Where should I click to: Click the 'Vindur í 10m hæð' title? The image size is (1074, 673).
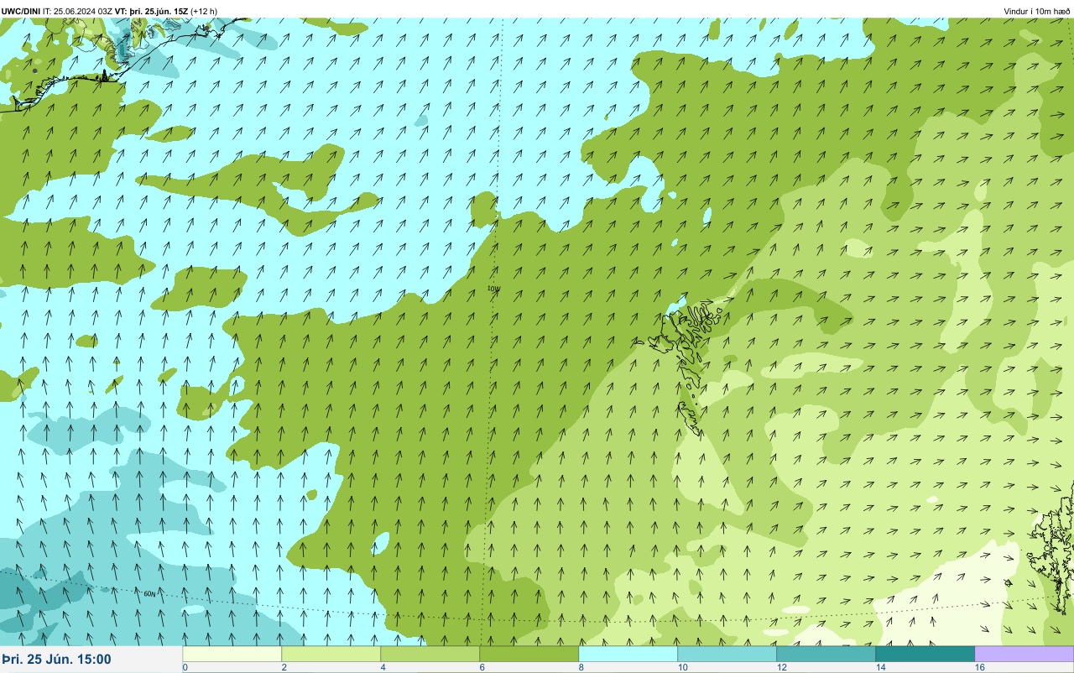pyautogui.click(x=1036, y=11)
